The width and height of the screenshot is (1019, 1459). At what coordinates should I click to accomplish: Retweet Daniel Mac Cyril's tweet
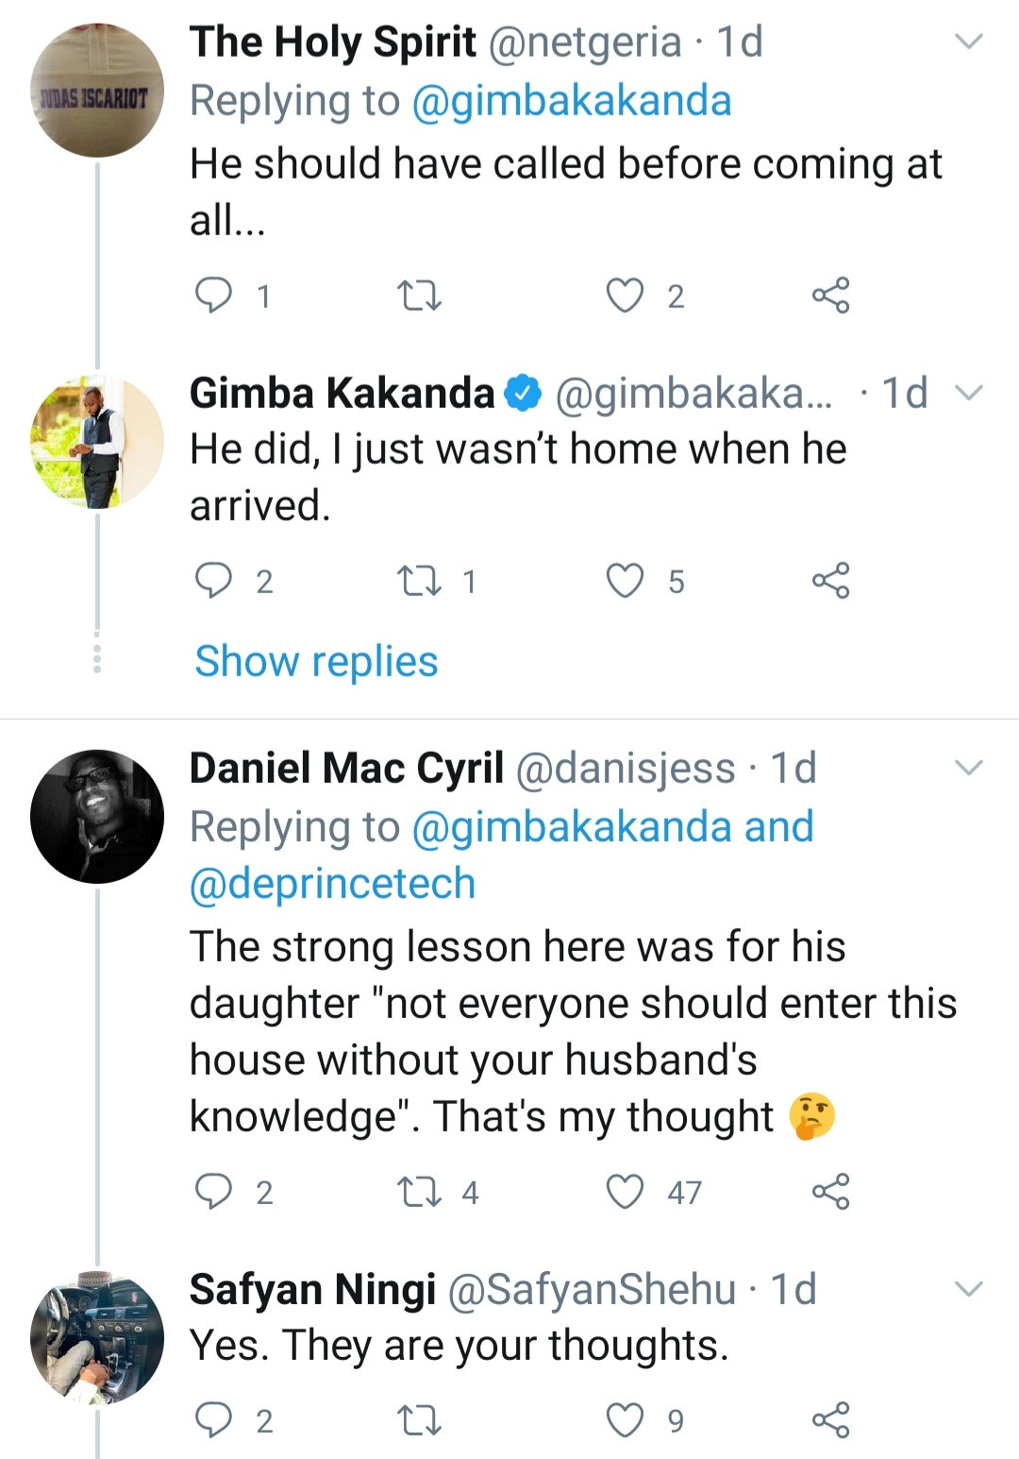point(419,1192)
